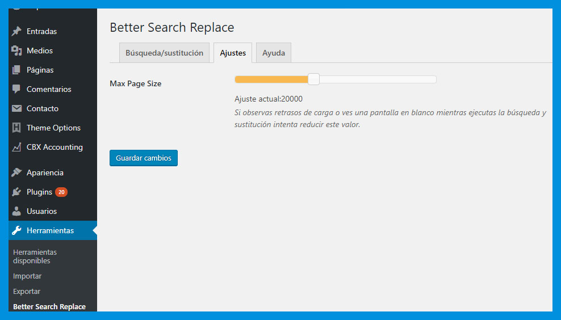Click the 'Ajuste actual:20000' text
This screenshot has height=320, width=561.
(x=269, y=99)
